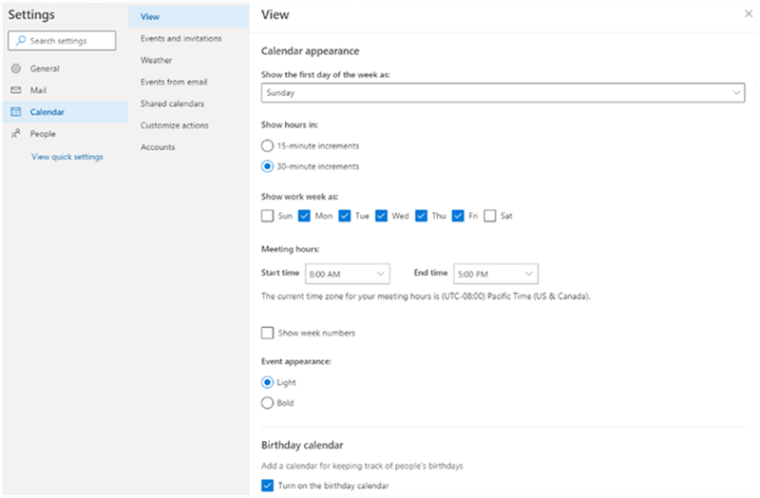Expand the Start time dropdown
760x498 pixels.
pyautogui.click(x=348, y=274)
